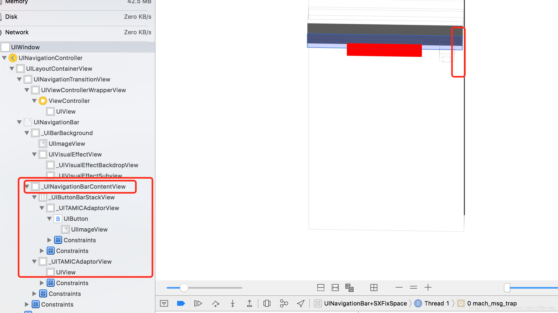Viewport: 558px width, 313px height.
Task: Click Continue program execution icon
Action: [198, 303]
